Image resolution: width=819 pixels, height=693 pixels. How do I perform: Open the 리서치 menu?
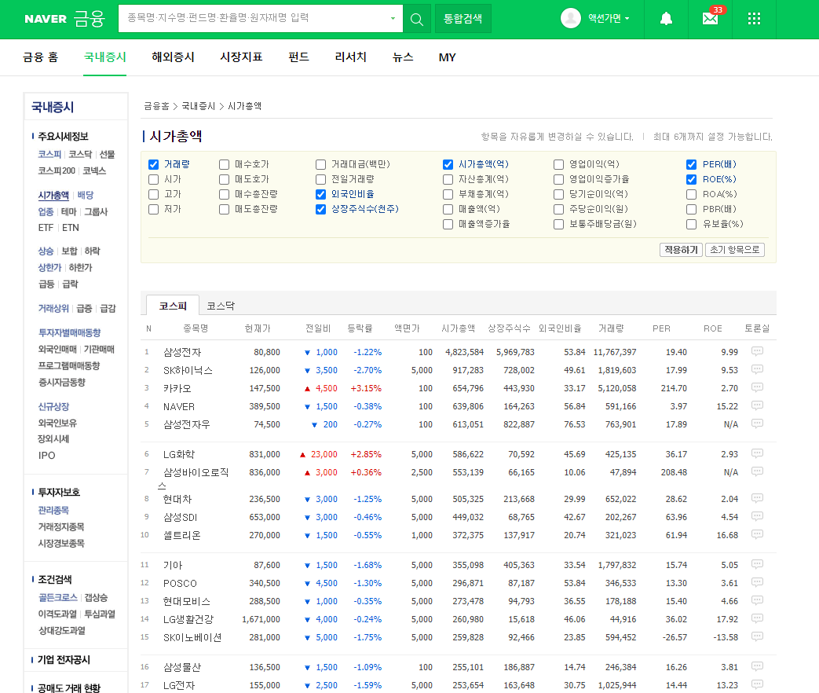[350, 57]
